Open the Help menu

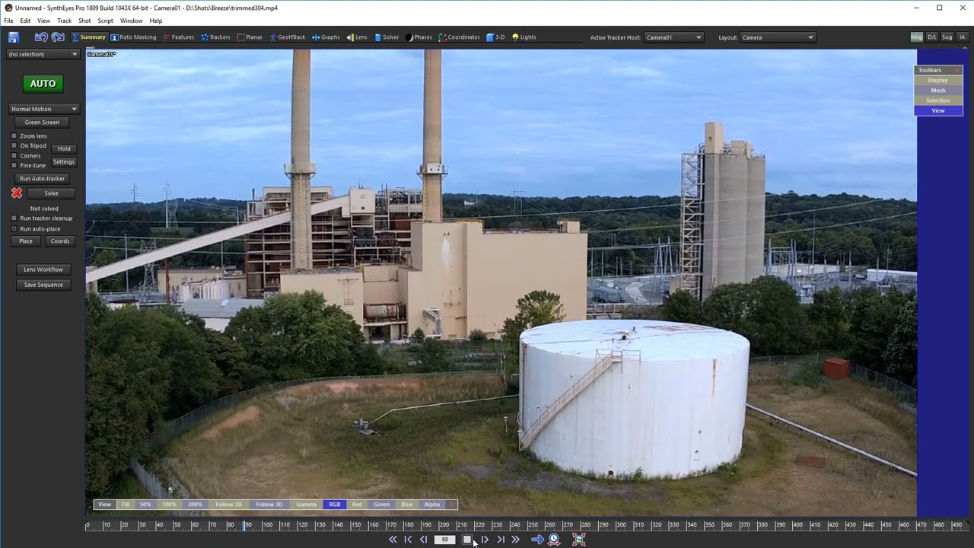pos(156,21)
